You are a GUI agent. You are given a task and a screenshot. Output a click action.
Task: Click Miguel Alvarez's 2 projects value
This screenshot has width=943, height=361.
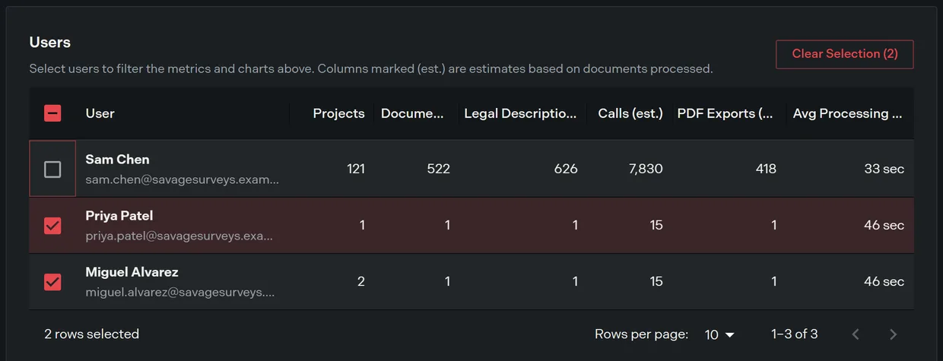361,281
